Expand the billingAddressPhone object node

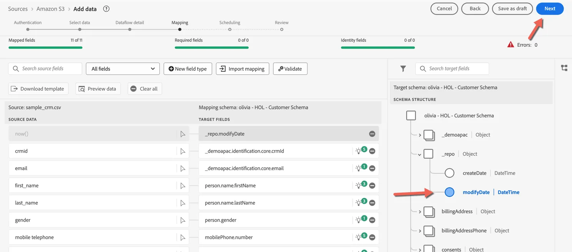420,231
